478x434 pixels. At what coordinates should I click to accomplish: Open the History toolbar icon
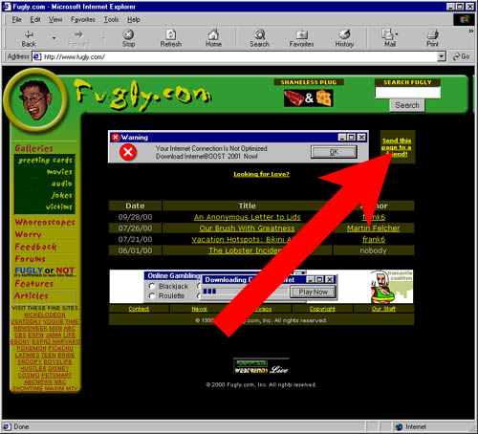[344, 38]
